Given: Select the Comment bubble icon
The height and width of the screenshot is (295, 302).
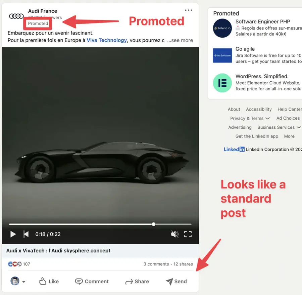Looking at the screenshot, I should tap(79, 281).
